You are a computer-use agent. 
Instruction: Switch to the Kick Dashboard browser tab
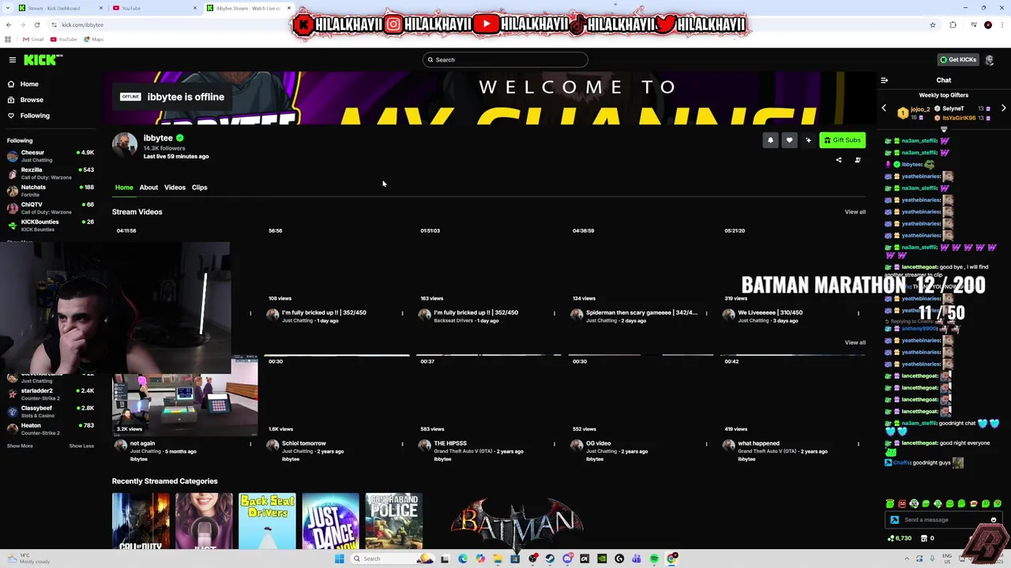pyautogui.click(x=59, y=8)
